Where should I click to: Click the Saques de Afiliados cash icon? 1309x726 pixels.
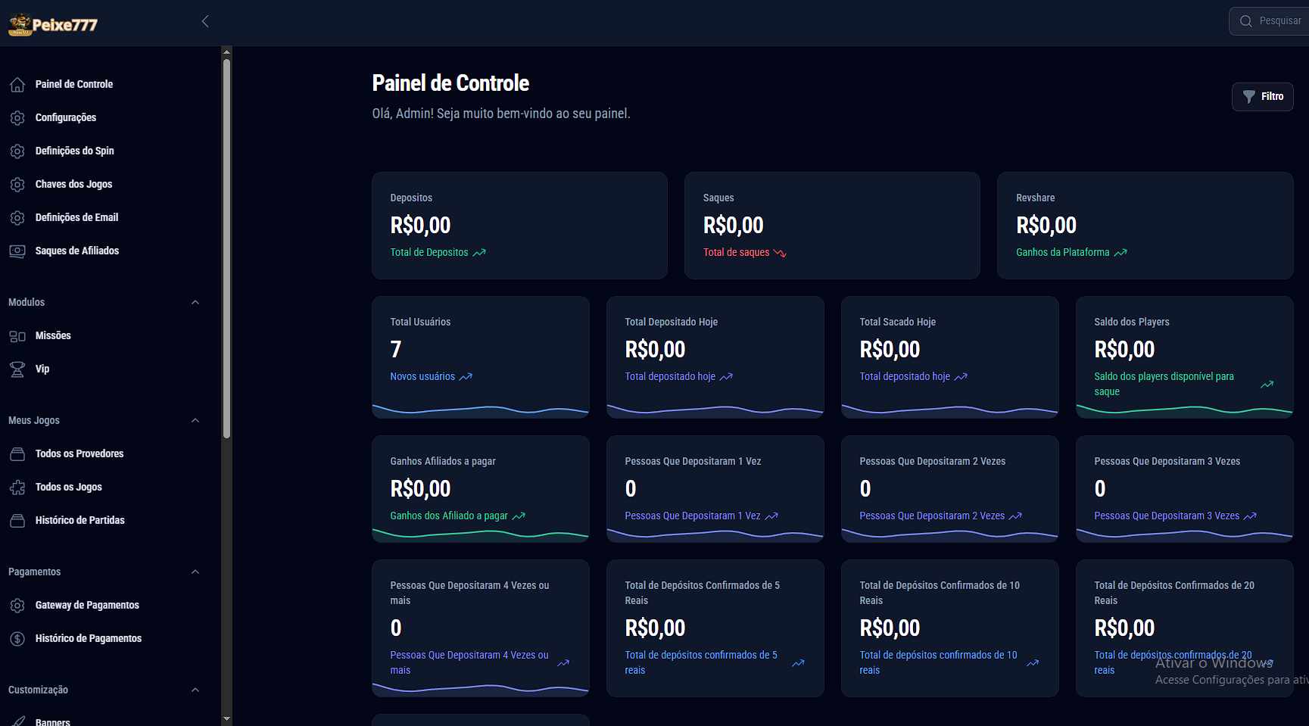coord(17,251)
